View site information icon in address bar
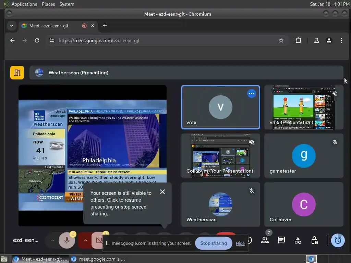Image resolution: width=351 pixels, height=263 pixels. point(52,40)
